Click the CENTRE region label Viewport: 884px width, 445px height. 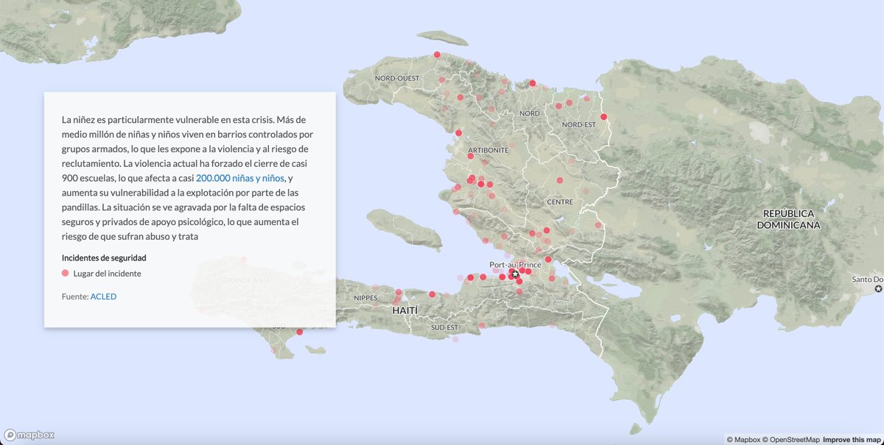560,202
